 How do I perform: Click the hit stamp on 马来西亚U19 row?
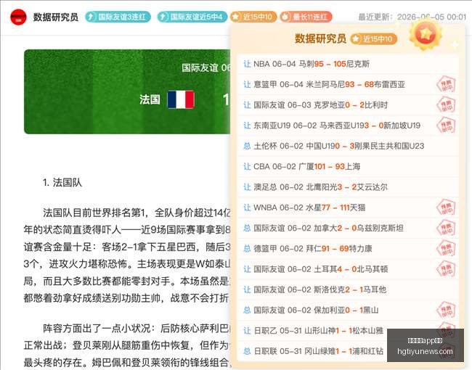tap(446, 126)
